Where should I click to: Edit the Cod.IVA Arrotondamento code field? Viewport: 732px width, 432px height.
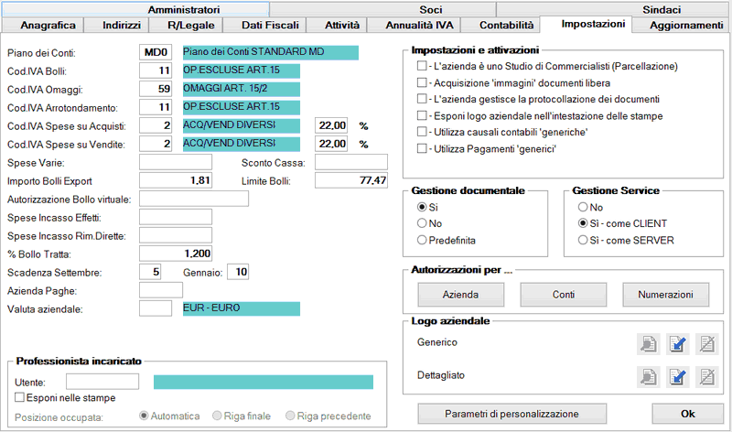(156, 107)
